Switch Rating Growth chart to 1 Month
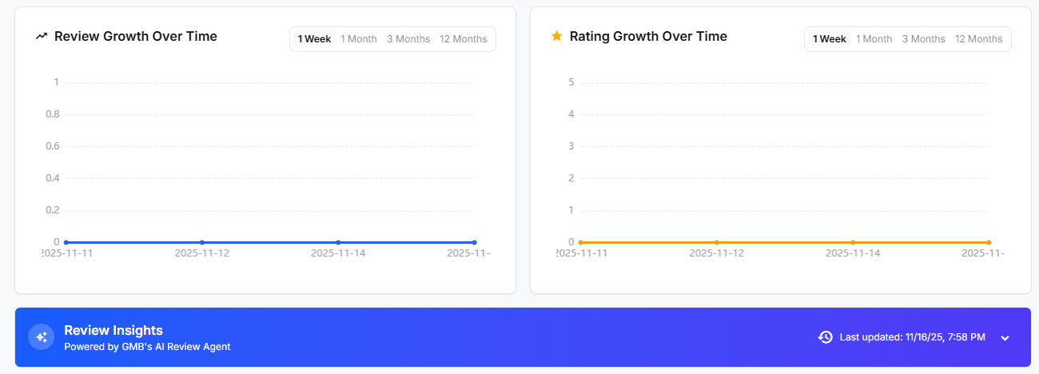Image resolution: width=1039 pixels, height=374 pixels. (874, 39)
